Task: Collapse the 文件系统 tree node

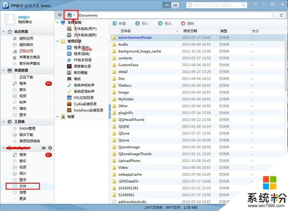Action: (58, 23)
